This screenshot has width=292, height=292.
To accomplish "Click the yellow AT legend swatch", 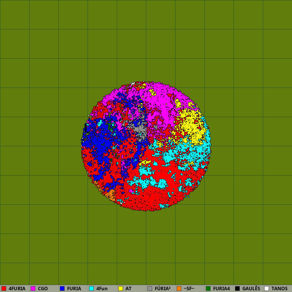I will pyautogui.click(x=121, y=288).
